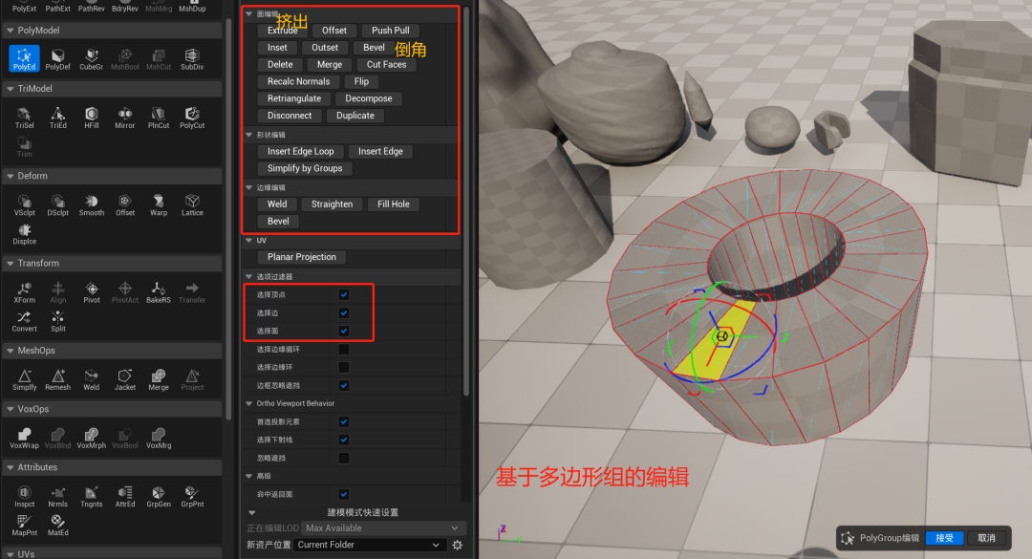The height and width of the screenshot is (559, 1032).
Task: Enable the 选择边缘循环 checkbox
Action: (344, 349)
